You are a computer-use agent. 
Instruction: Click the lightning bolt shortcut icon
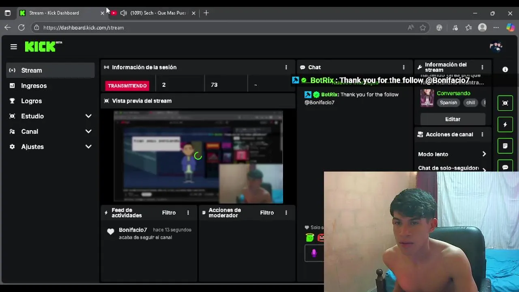tap(505, 125)
